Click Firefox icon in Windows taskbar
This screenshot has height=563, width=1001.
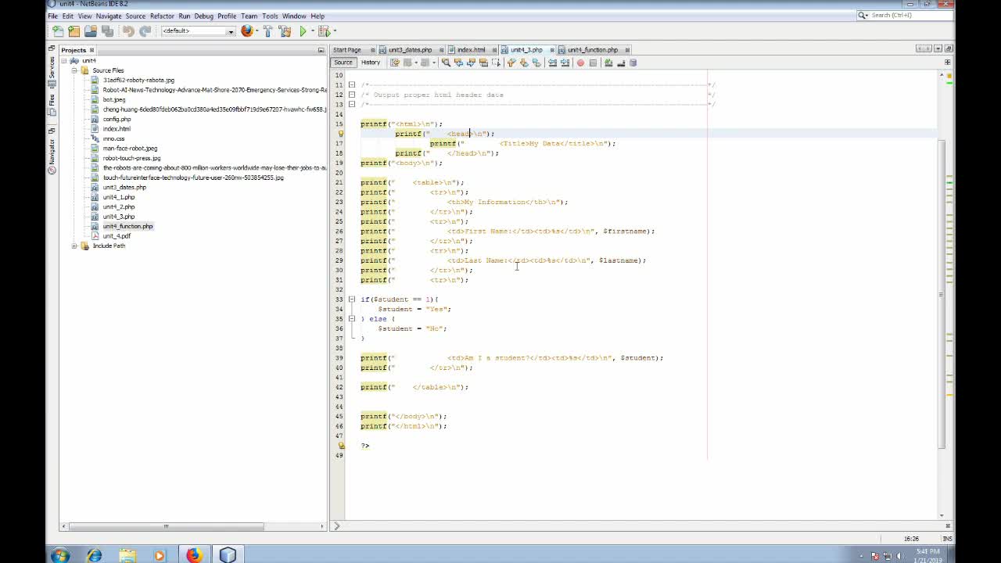(x=194, y=555)
